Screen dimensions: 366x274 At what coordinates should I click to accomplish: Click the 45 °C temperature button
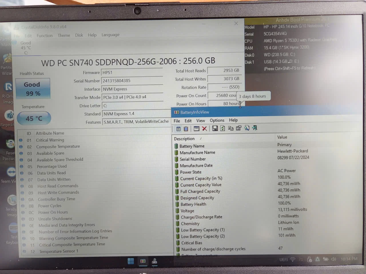click(x=34, y=118)
